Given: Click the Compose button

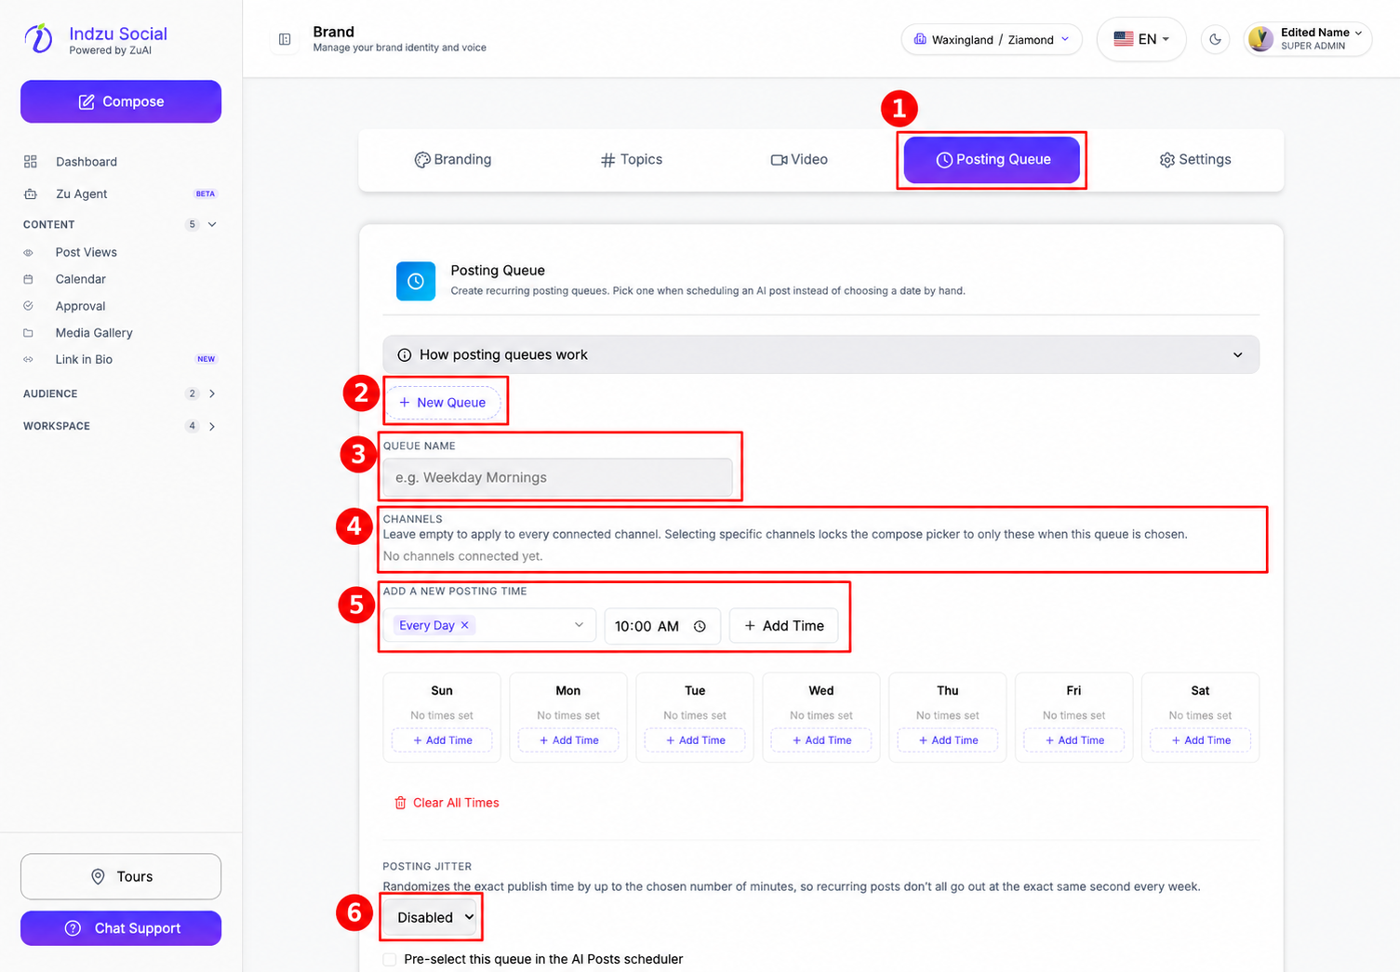Looking at the screenshot, I should click(x=121, y=101).
